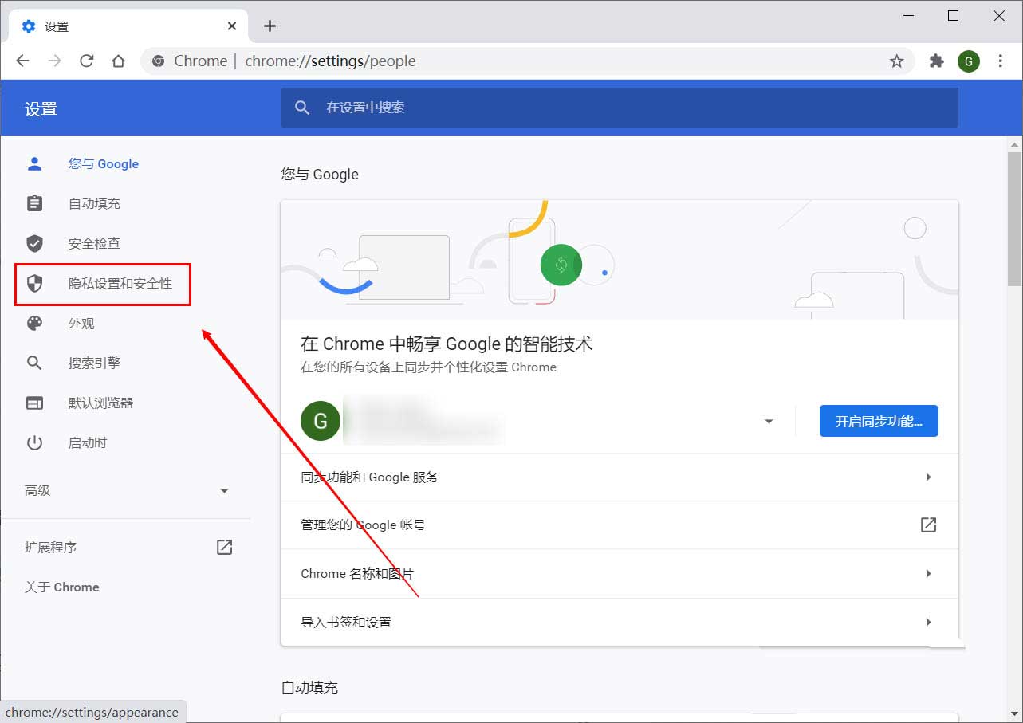The height and width of the screenshot is (723, 1023).
Task: Click the 同步功能和 Google 服务 row text
Action: 369,477
